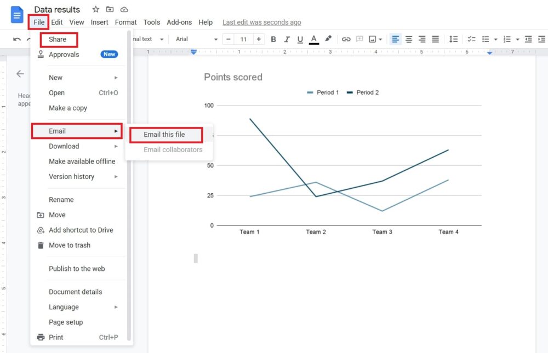Click the font size input field
The height and width of the screenshot is (353, 548).
[243, 39]
